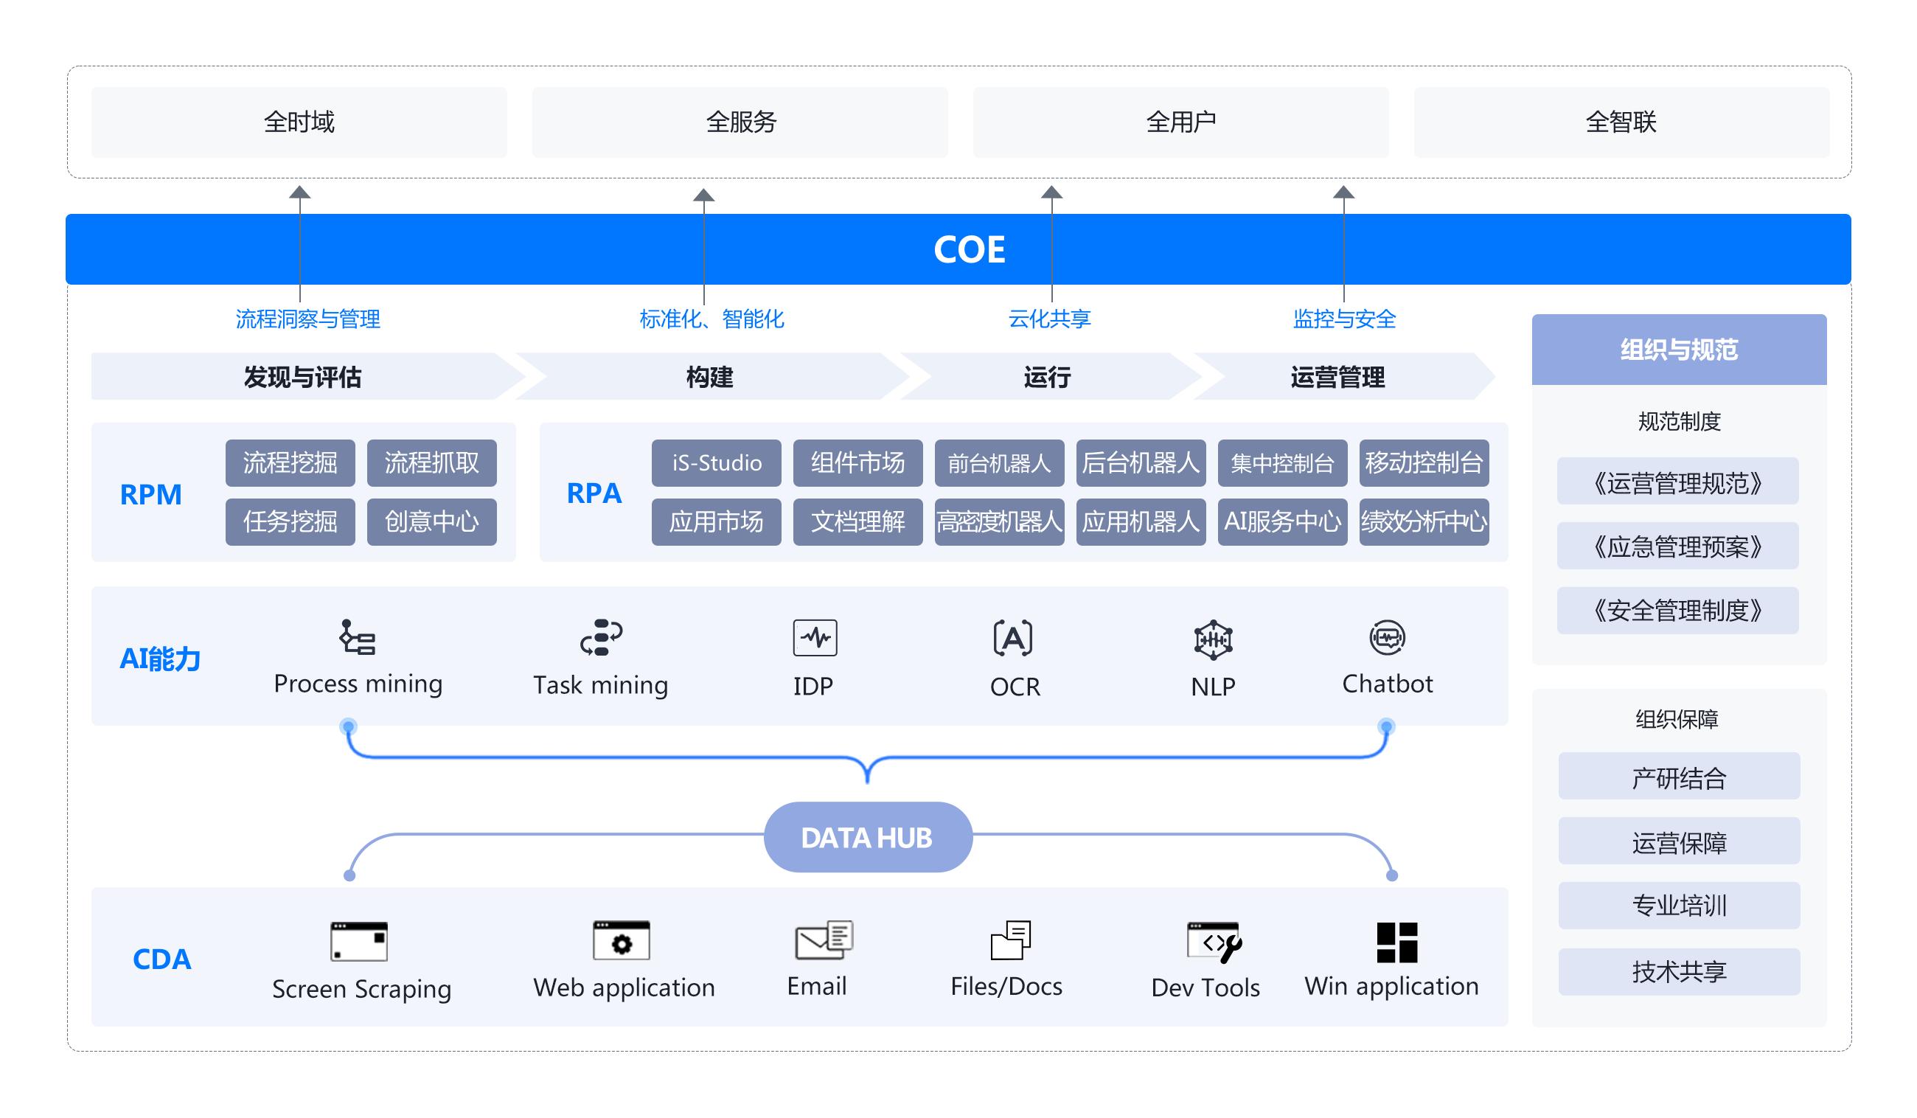Click the Web application gear icon

(x=622, y=941)
